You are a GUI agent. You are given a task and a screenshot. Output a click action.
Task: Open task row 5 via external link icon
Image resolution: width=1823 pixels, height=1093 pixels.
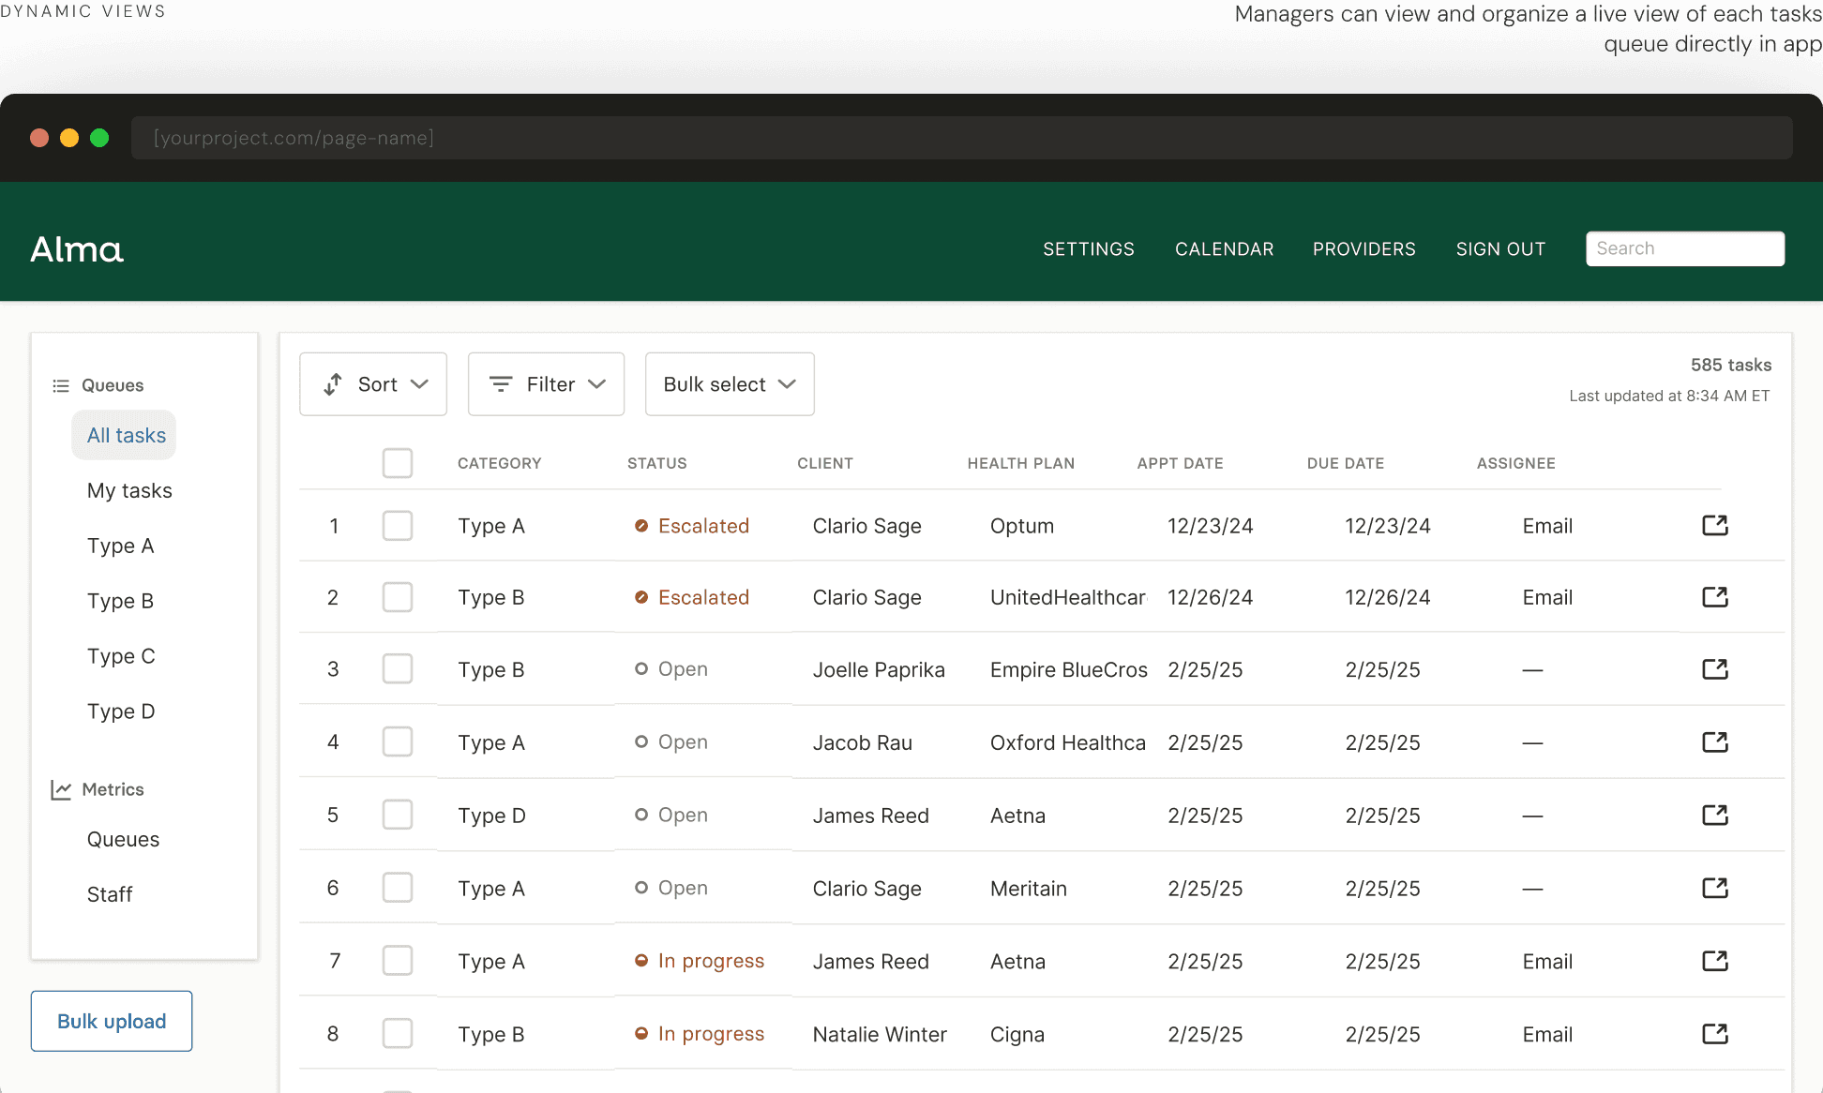(x=1714, y=815)
